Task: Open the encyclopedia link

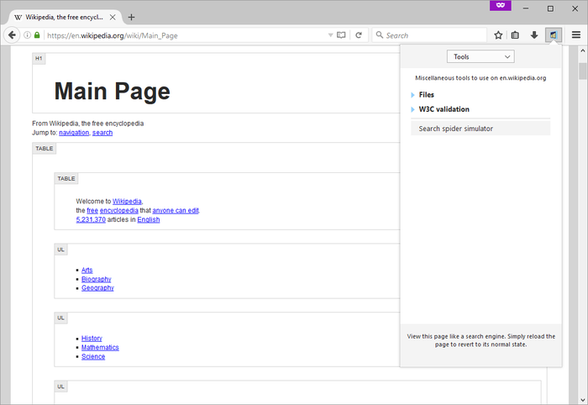Action: click(119, 210)
